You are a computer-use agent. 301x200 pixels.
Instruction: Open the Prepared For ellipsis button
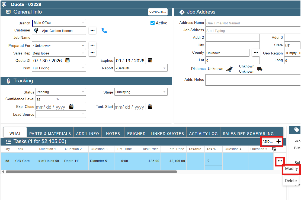[x=92, y=45]
